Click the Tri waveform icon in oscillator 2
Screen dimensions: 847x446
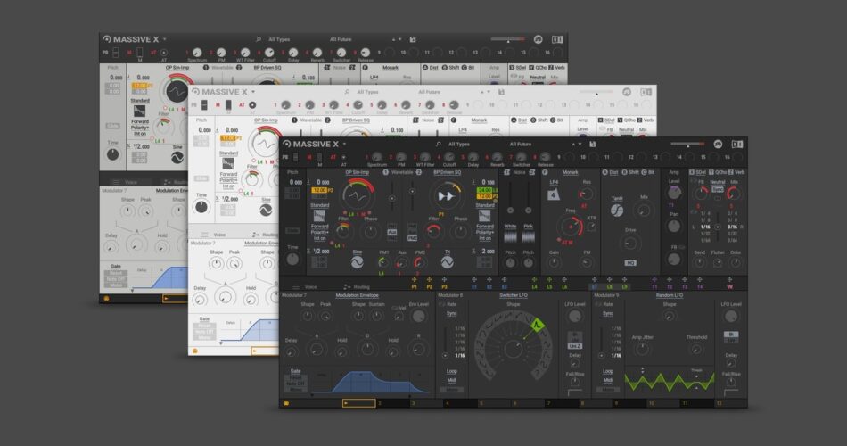coord(447,263)
